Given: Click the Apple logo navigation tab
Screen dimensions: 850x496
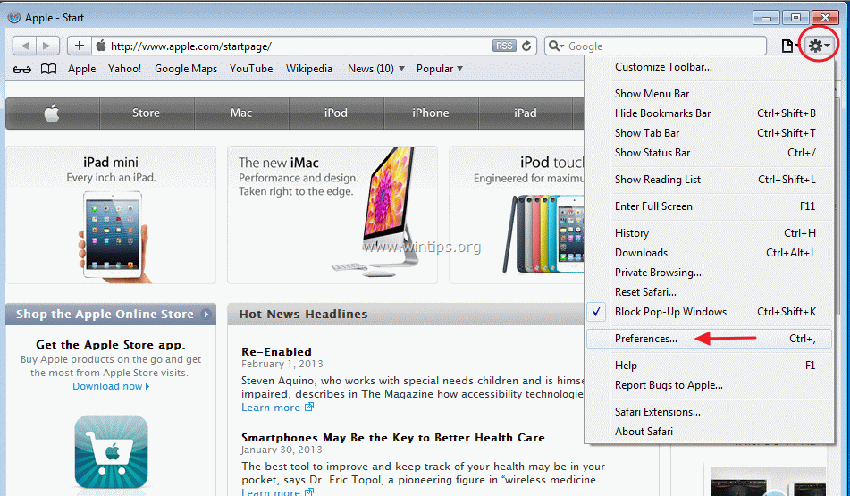Looking at the screenshot, I should tap(52, 113).
